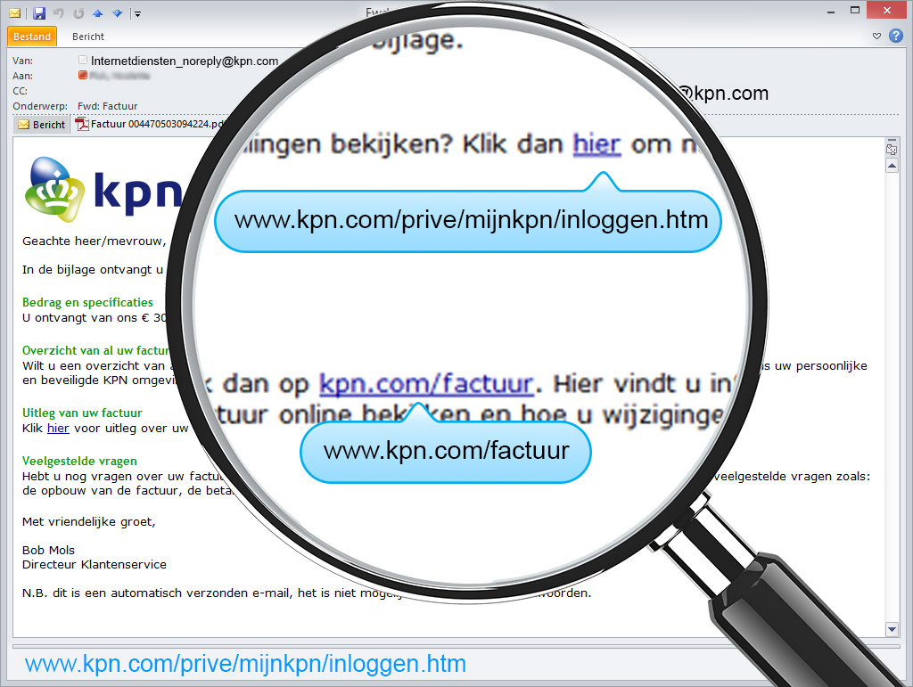This screenshot has height=687, width=913.
Task: Click the 'Veelgestelde vragen' heading
Action: (x=79, y=461)
